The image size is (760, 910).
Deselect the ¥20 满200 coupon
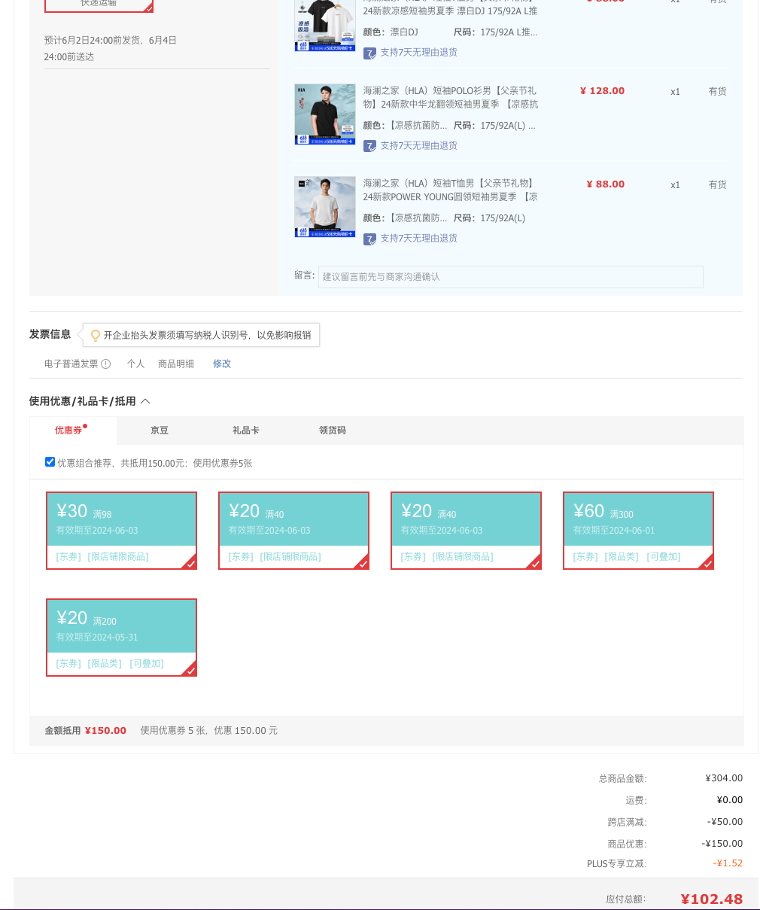point(121,637)
